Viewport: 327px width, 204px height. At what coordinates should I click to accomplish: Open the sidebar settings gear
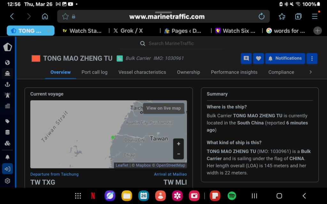tap(7, 181)
